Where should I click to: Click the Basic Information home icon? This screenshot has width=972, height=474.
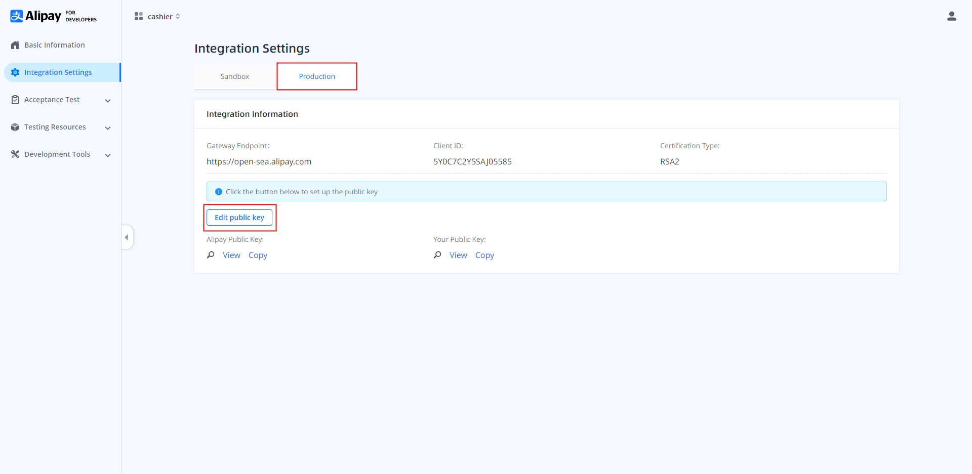click(15, 45)
